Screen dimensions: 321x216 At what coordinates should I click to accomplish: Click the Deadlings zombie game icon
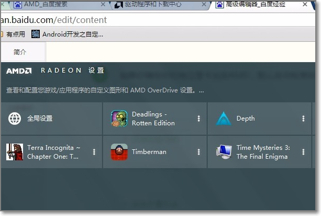tap(119, 119)
